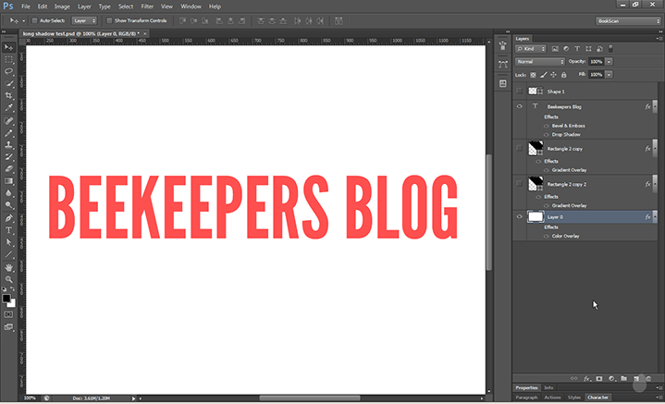
Task: Click the foreground color swatch
Action: (x=6, y=299)
